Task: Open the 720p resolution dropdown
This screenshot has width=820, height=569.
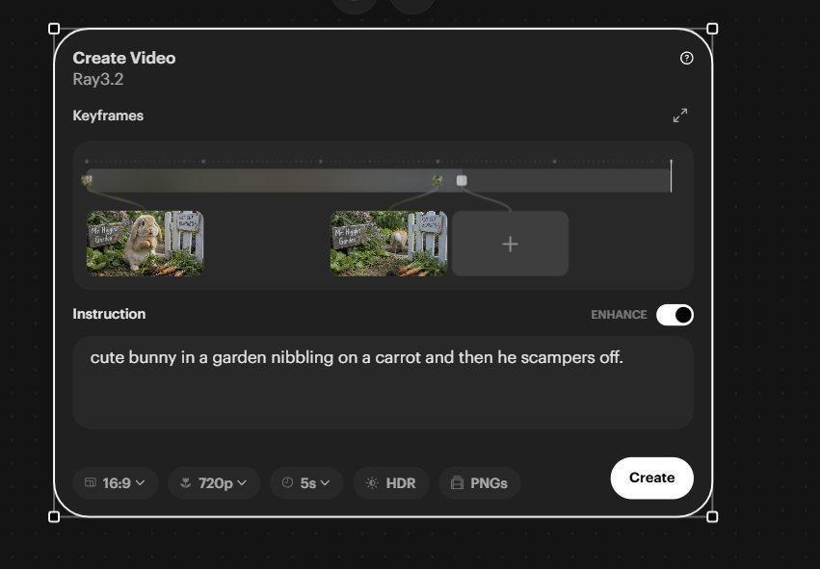Action: pos(214,482)
